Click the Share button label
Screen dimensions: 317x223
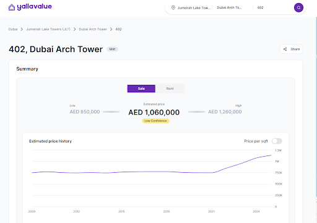coord(295,49)
